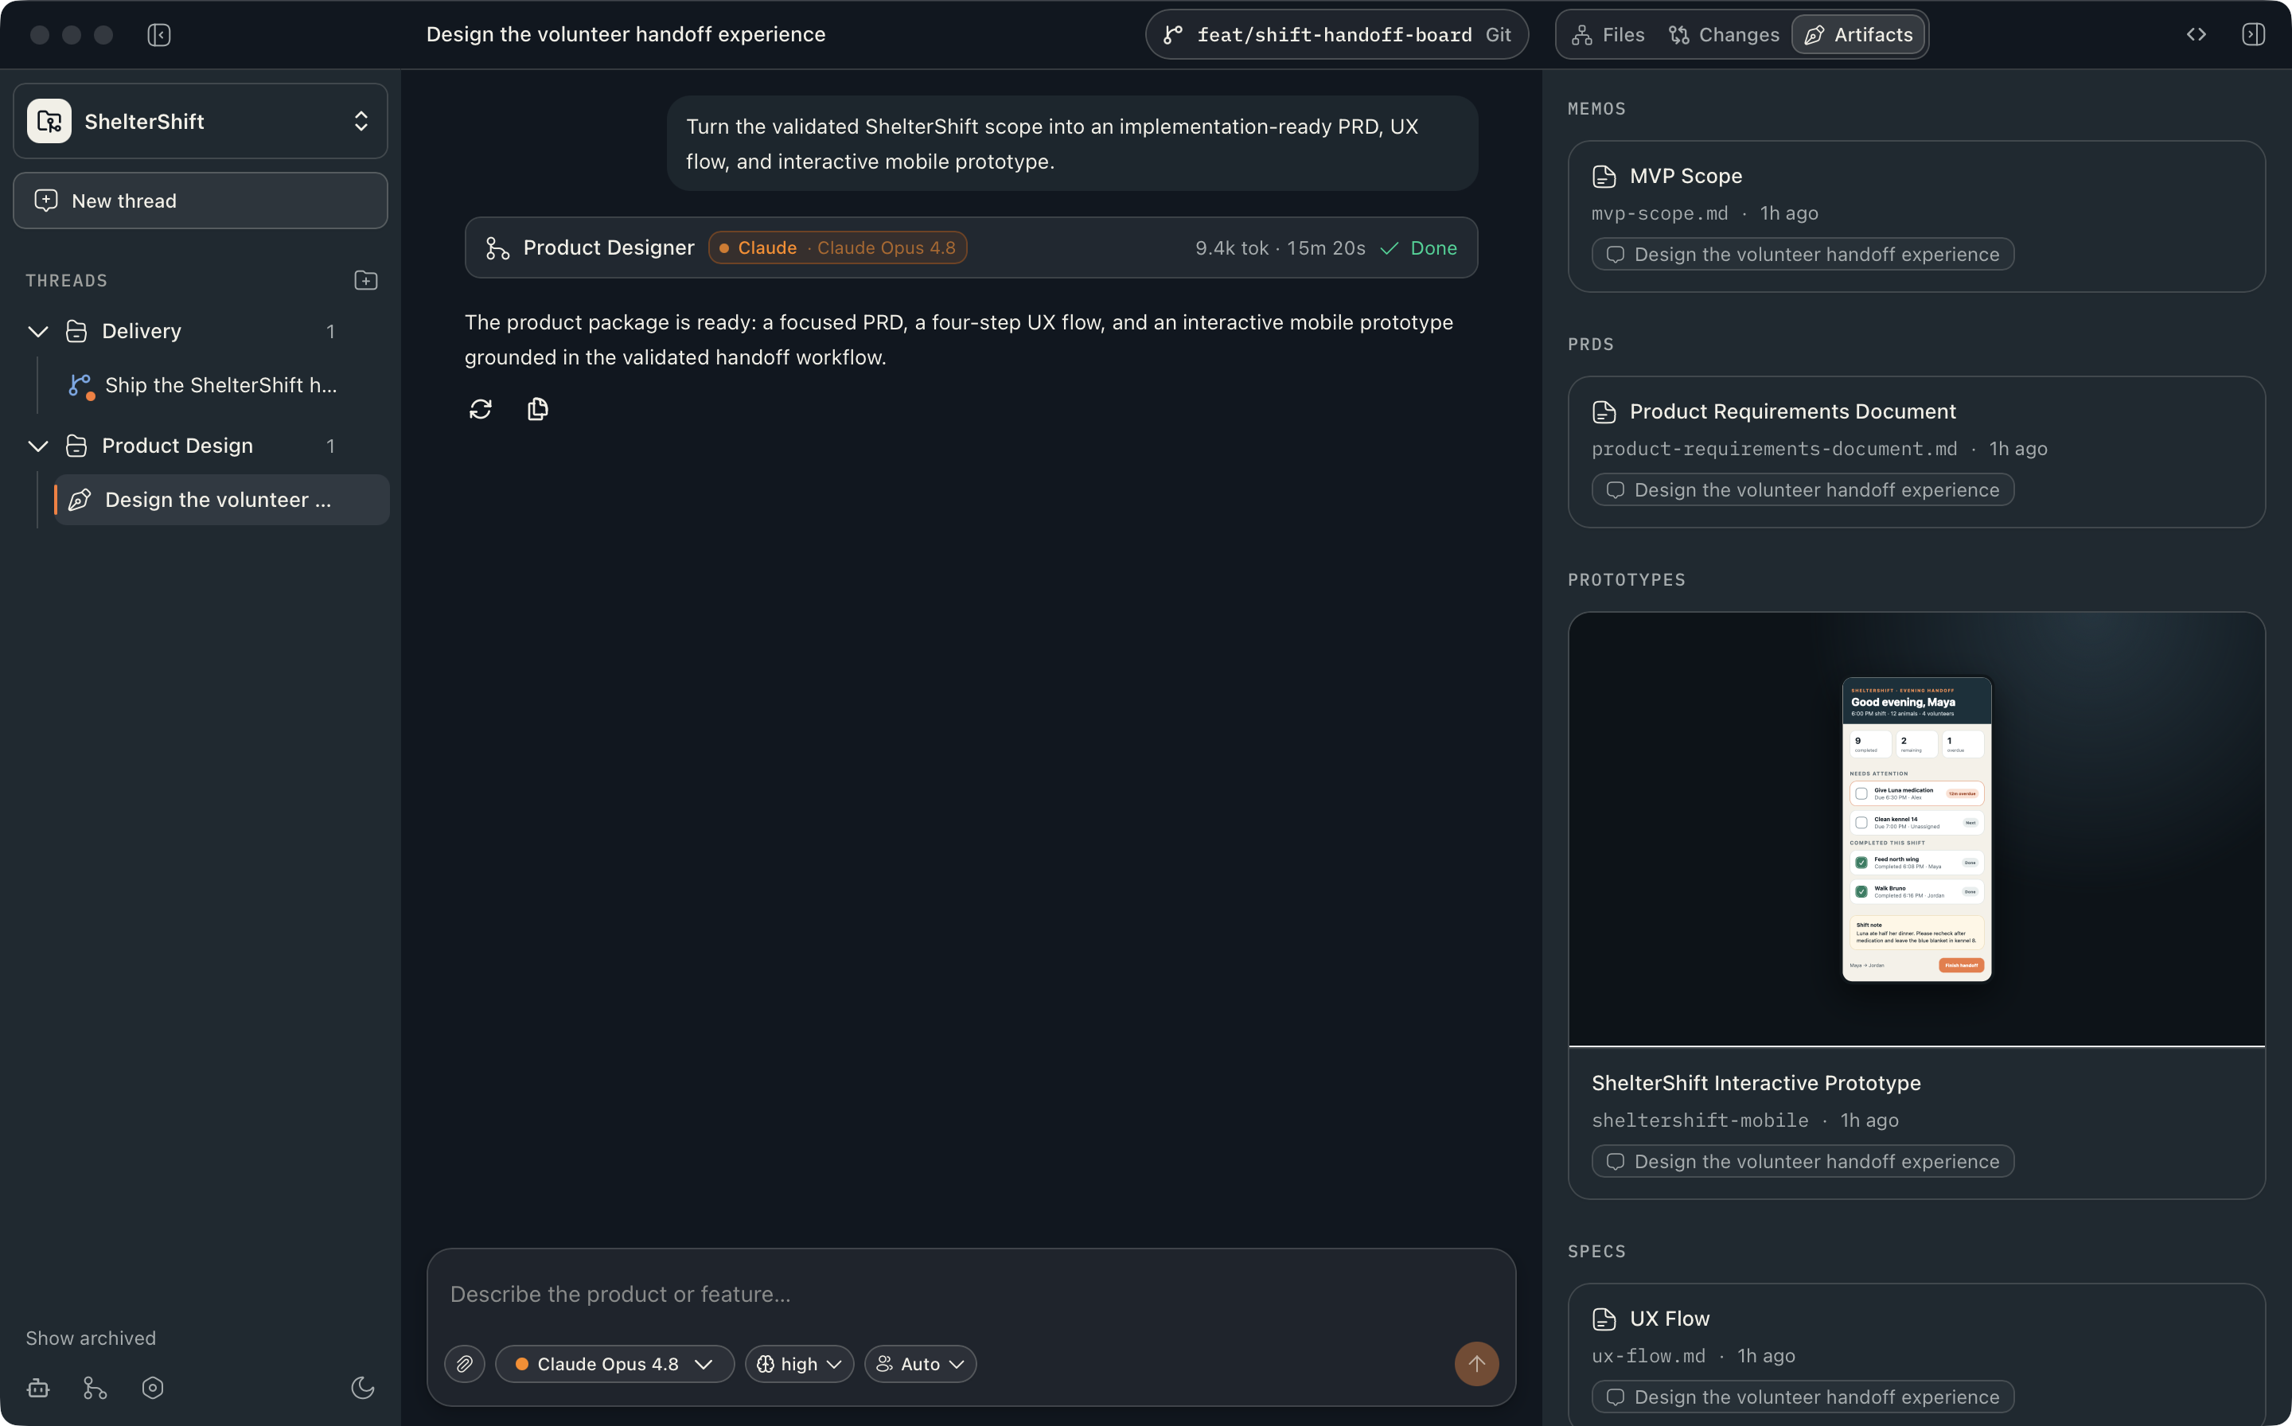Collapse the Delivery thread folder
This screenshot has height=1426, width=2292.
click(x=37, y=331)
